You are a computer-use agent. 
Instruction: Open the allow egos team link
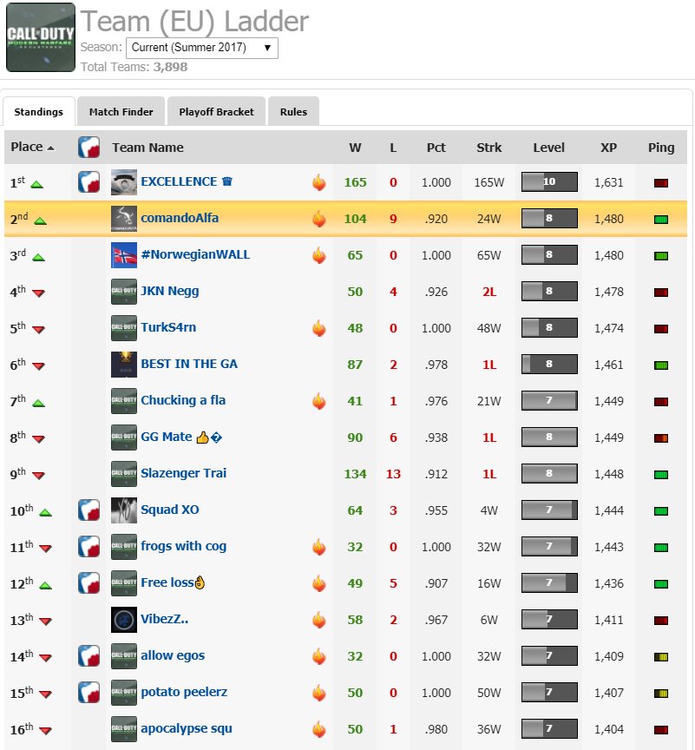pyautogui.click(x=173, y=656)
